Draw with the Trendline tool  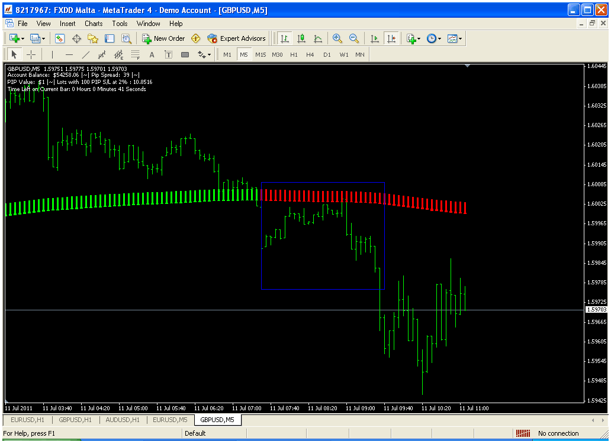tap(85, 54)
